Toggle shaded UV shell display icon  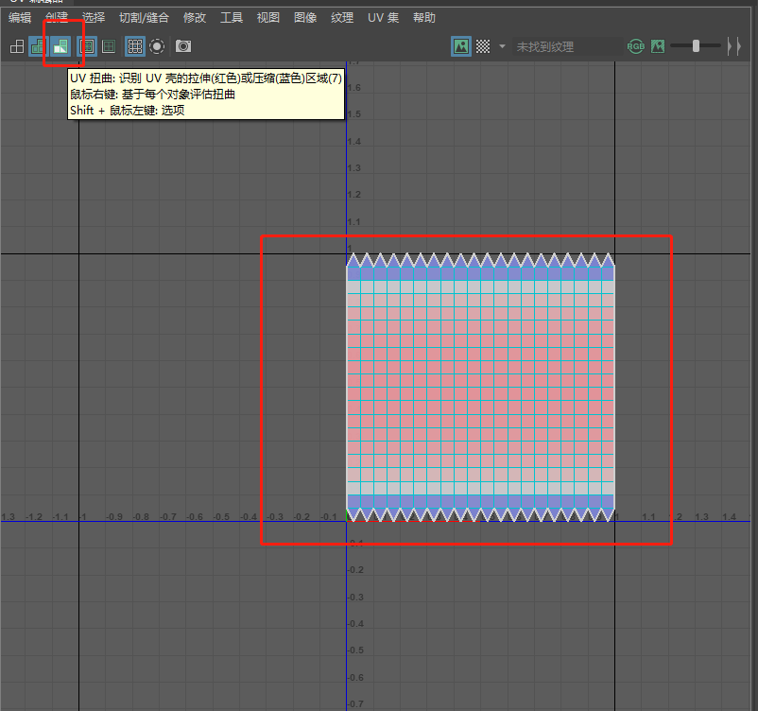click(37, 46)
